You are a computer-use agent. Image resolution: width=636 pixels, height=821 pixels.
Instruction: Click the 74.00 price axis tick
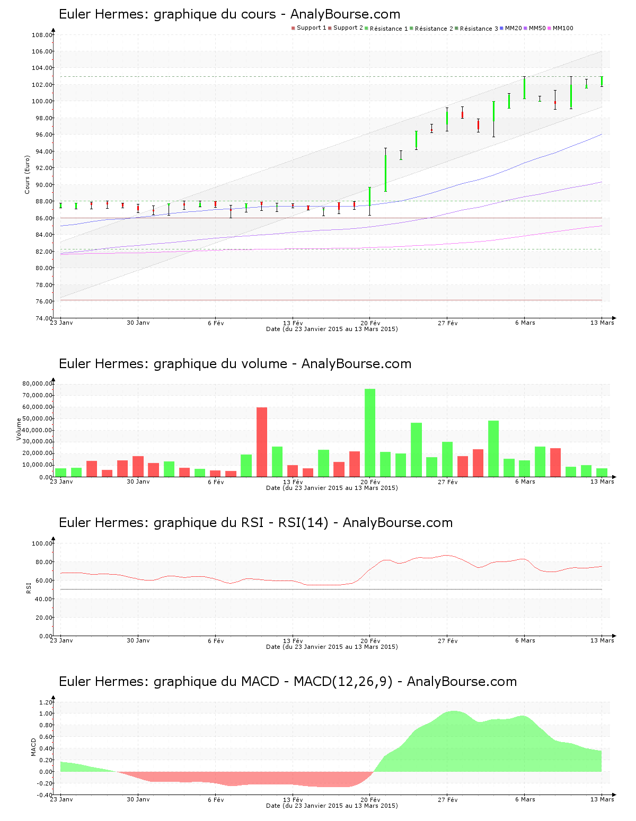43,318
